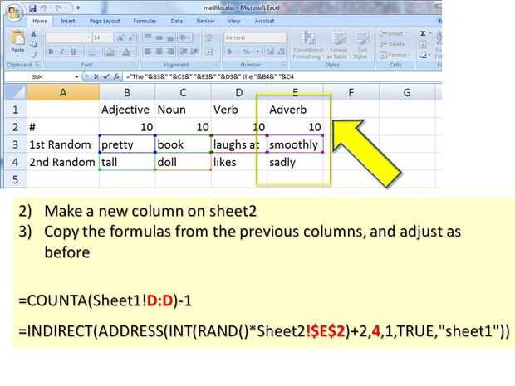515x386 pixels.
Task: Open Cell Styles gallery
Action: pos(361,45)
